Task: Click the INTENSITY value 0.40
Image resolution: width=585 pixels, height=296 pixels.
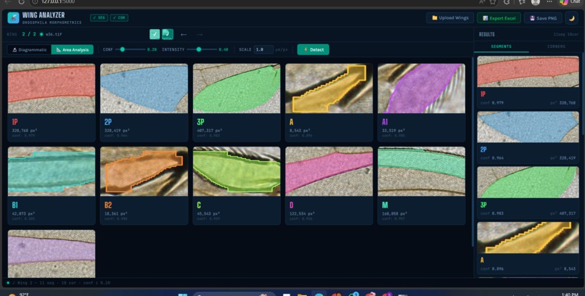Action: pos(224,49)
